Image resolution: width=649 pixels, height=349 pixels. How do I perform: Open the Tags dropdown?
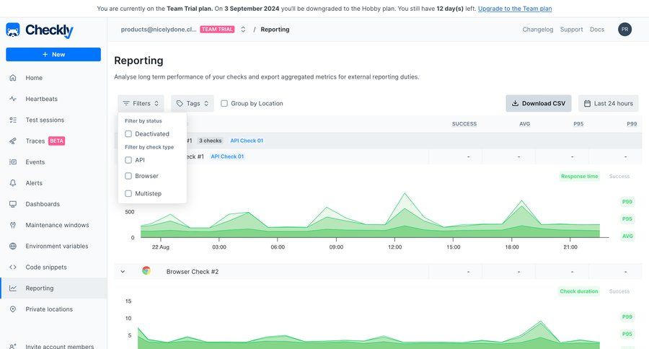pyautogui.click(x=193, y=104)
